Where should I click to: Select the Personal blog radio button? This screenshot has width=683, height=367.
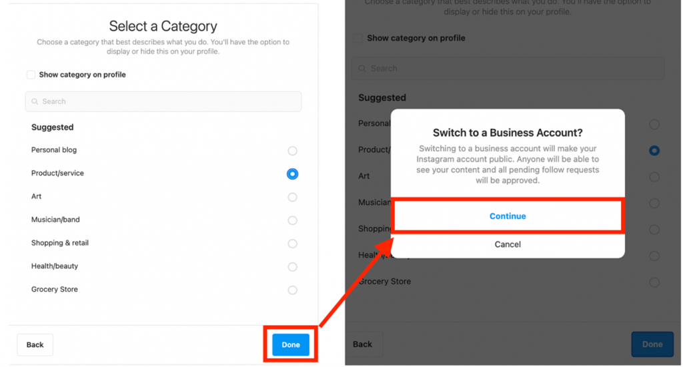coord(292,151)
